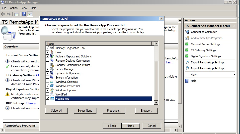The height and width of the screenshot is (134, 240).
Task: Click main pane horizontal scrollbar right arrow
Action: pos(176,130)
